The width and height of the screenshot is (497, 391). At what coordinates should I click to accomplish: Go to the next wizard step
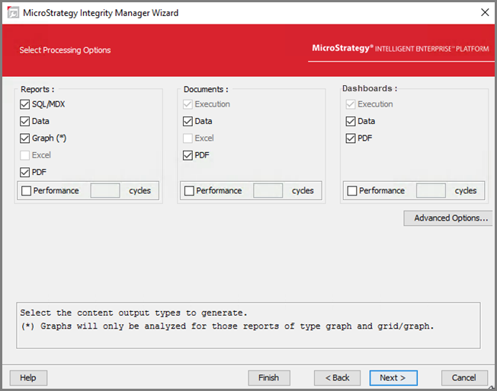pyautogui.click(x=393, y=377)
